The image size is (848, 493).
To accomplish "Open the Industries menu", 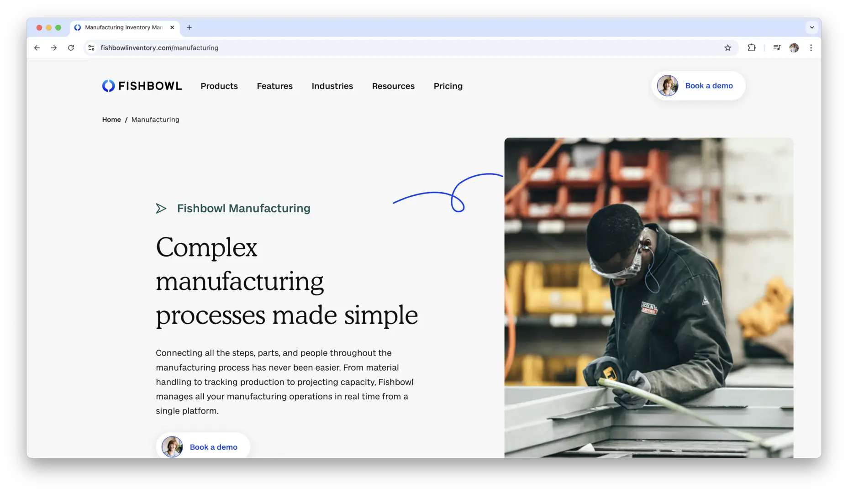I will (332, 86).
